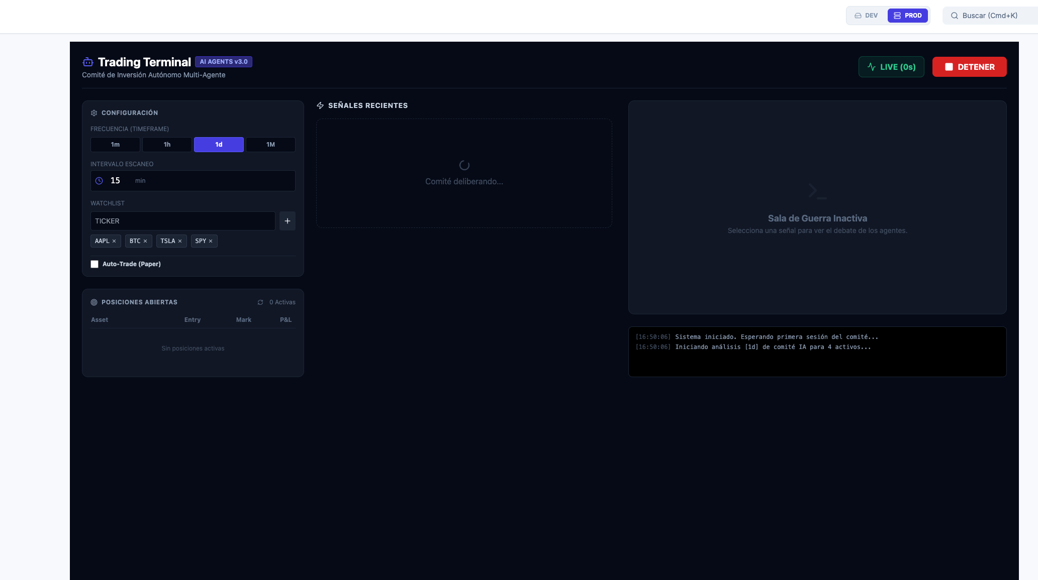The image size is (1038, 580).
Task: Click the target icon next to Posiciones Abiertas
Action: [x=94, y=302]
